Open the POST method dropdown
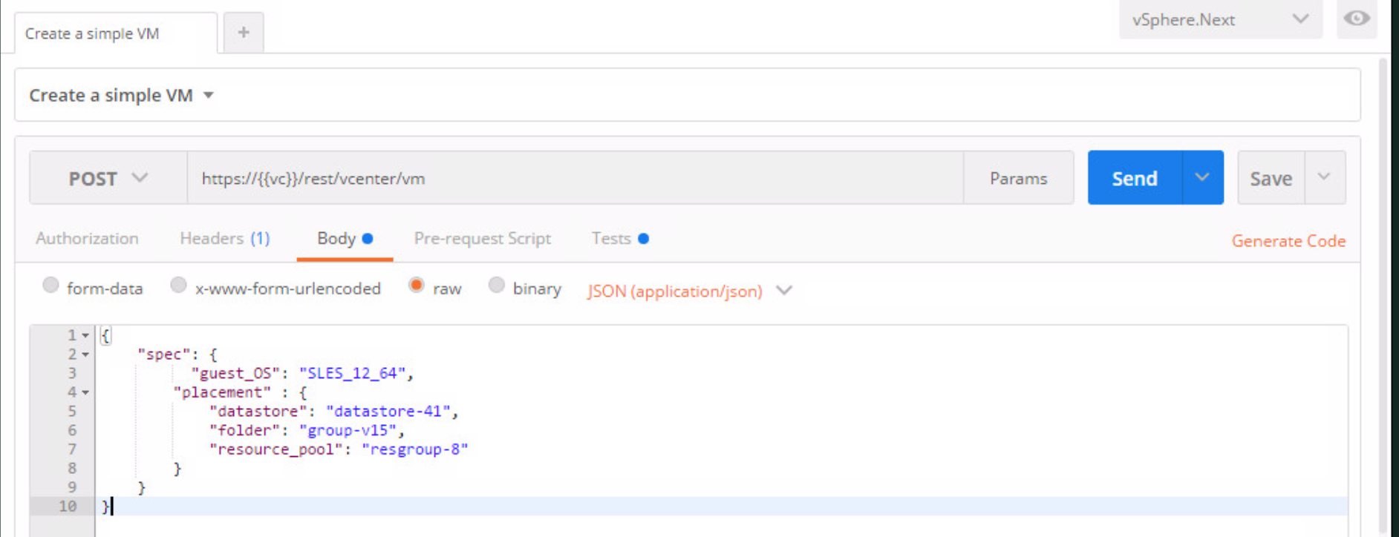This screenshot has width=1399, height=537. click(x=108, y=178)
